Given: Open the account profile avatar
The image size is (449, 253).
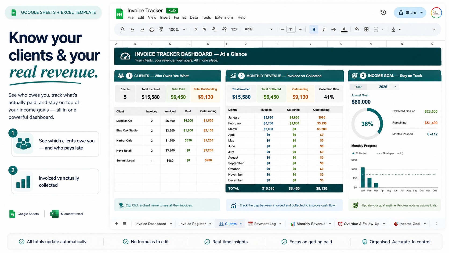Looking at the screenshot, I should [436, 13].
